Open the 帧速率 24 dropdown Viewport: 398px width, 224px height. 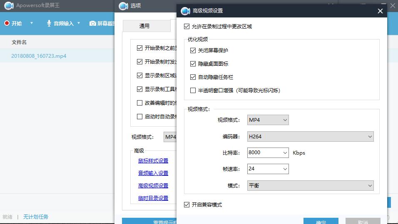point(268,169)
